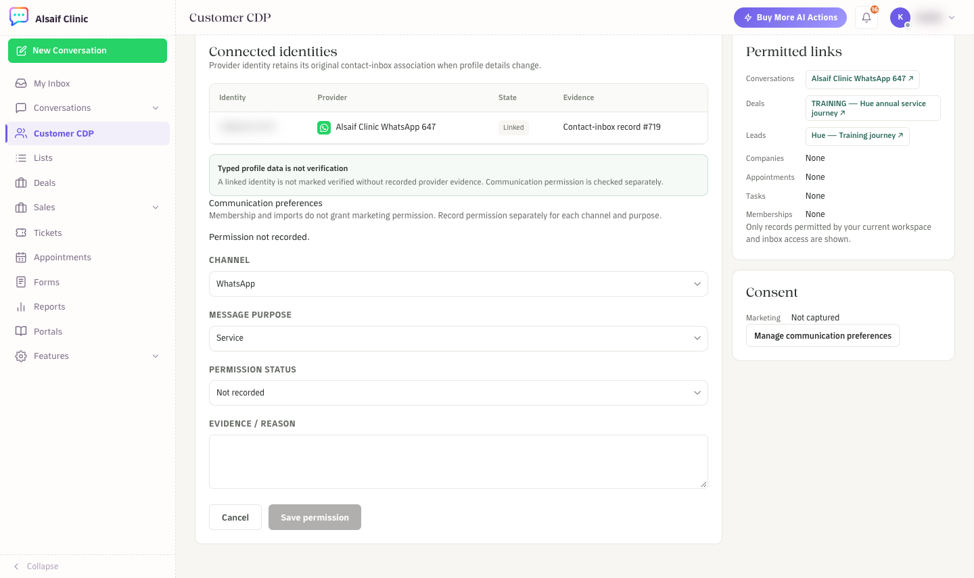Viewport: 974px width, 578px height.
Task: Click the Forms document icon
Action: [x=21, y=282]
